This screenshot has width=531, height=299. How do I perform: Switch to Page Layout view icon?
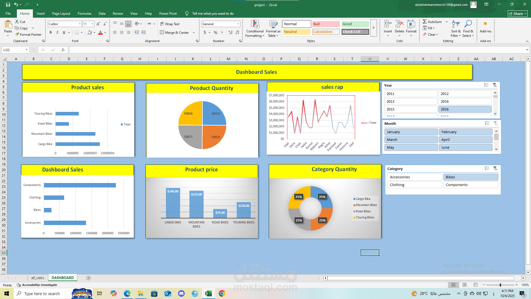(x=465, y=285)
